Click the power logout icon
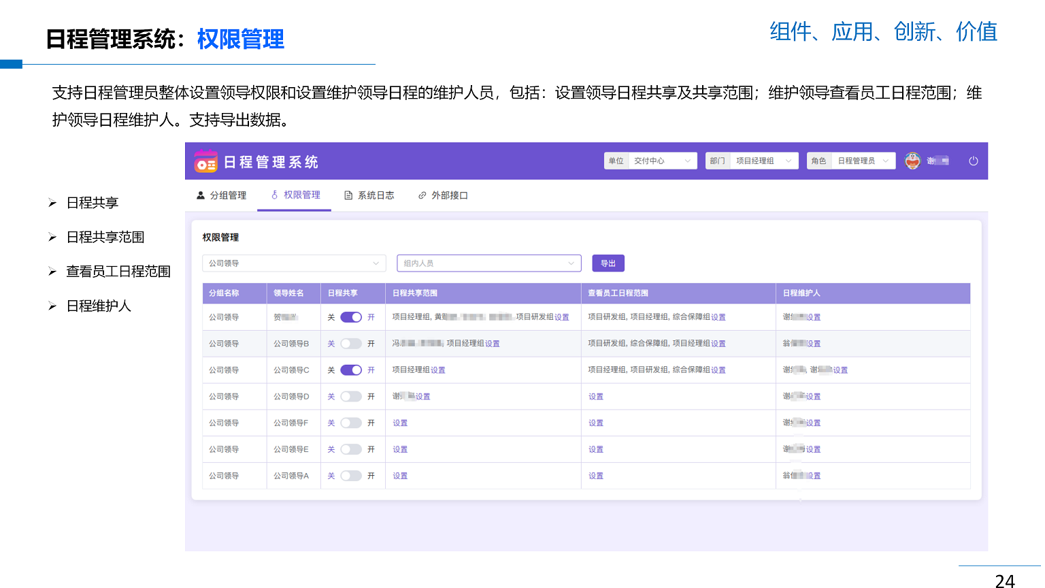This screenshot has width=1045, height=588. point(974,161)
